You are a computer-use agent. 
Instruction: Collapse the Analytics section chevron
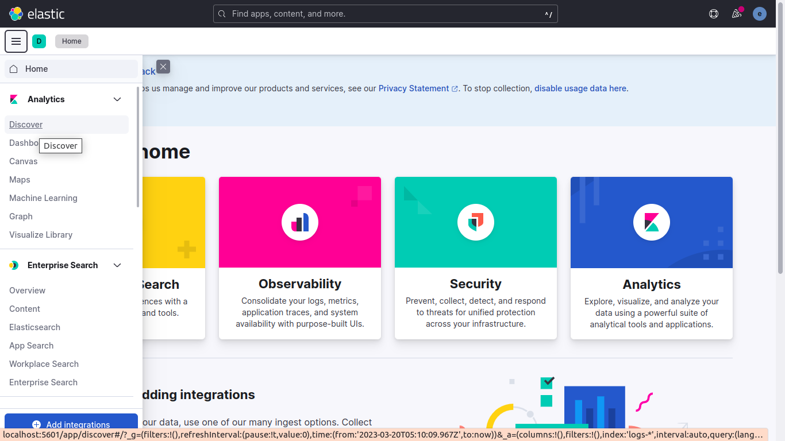[117, 99]
